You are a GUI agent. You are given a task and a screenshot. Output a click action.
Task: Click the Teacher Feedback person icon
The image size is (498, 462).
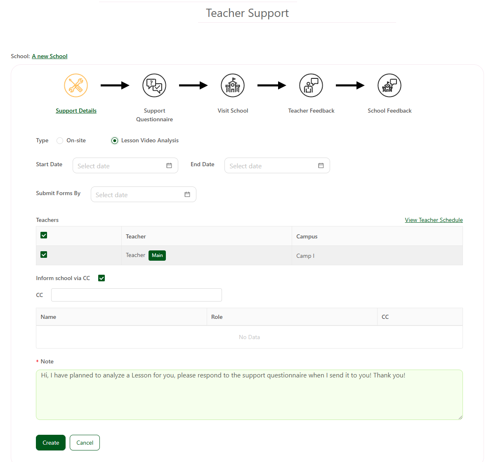(311, 85)
